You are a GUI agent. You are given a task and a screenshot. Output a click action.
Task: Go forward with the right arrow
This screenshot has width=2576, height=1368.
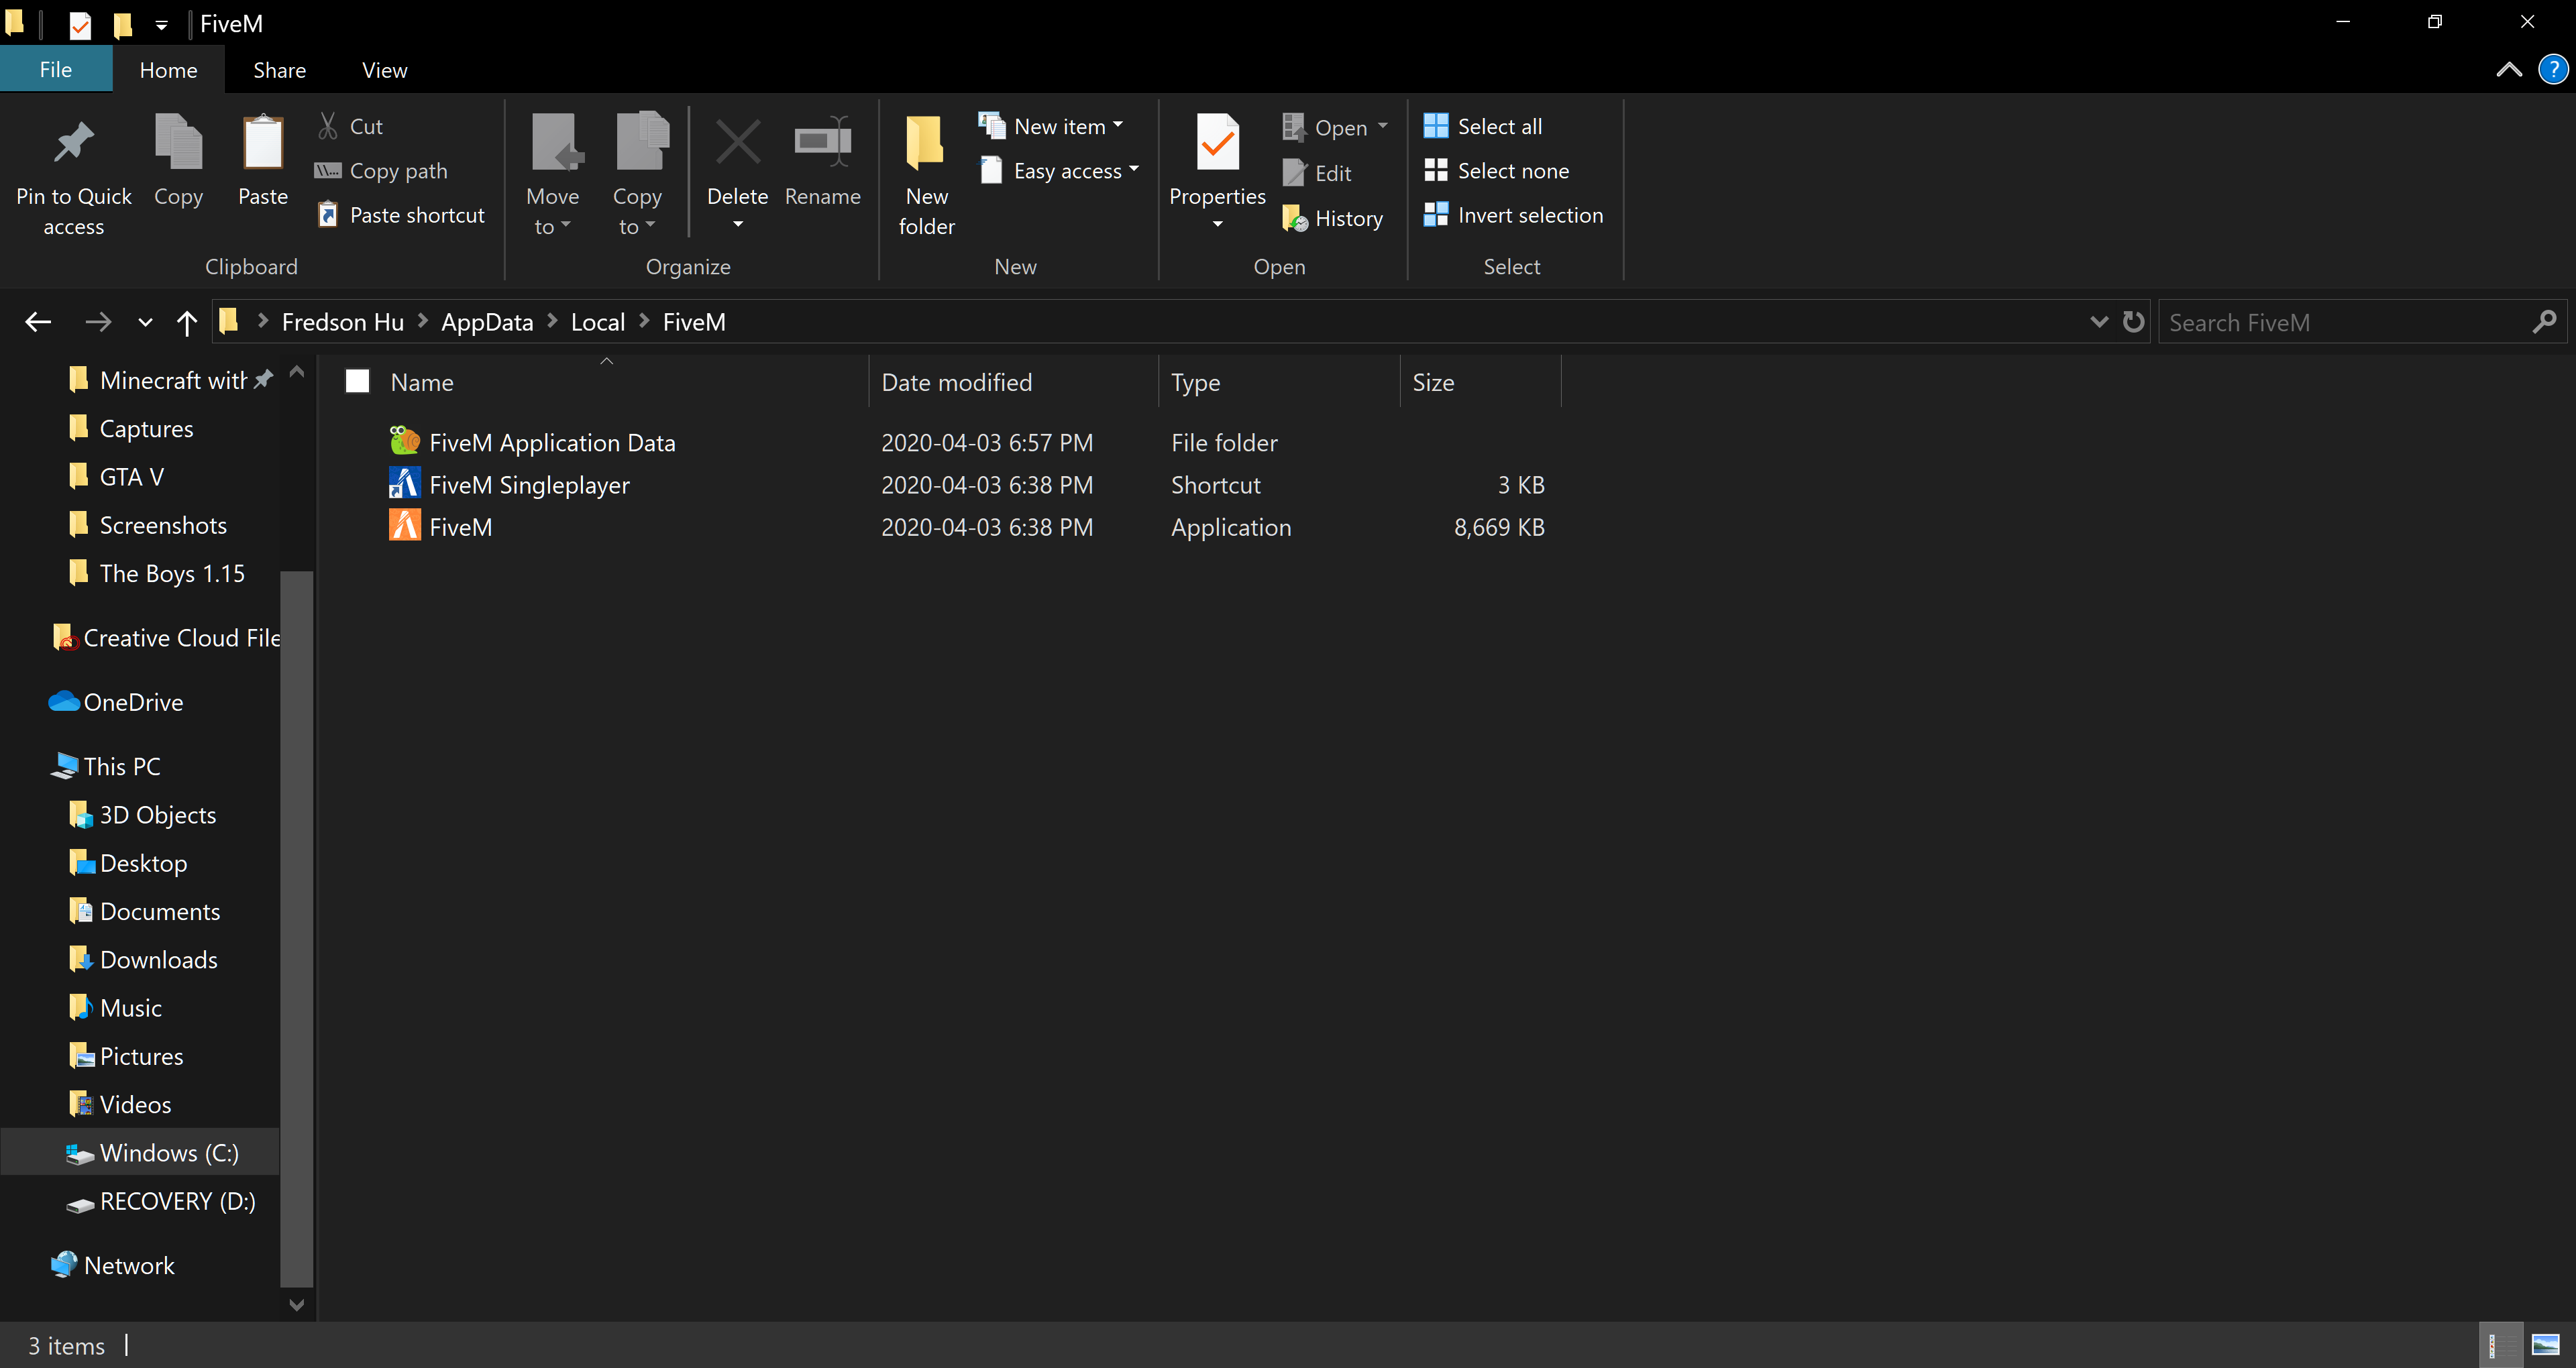tap(98, 322)
